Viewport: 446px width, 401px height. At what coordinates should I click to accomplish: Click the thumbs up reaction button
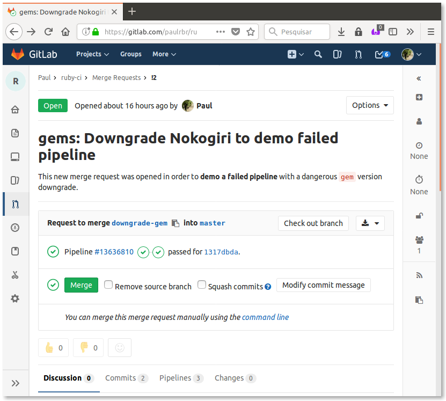point(54,348)
